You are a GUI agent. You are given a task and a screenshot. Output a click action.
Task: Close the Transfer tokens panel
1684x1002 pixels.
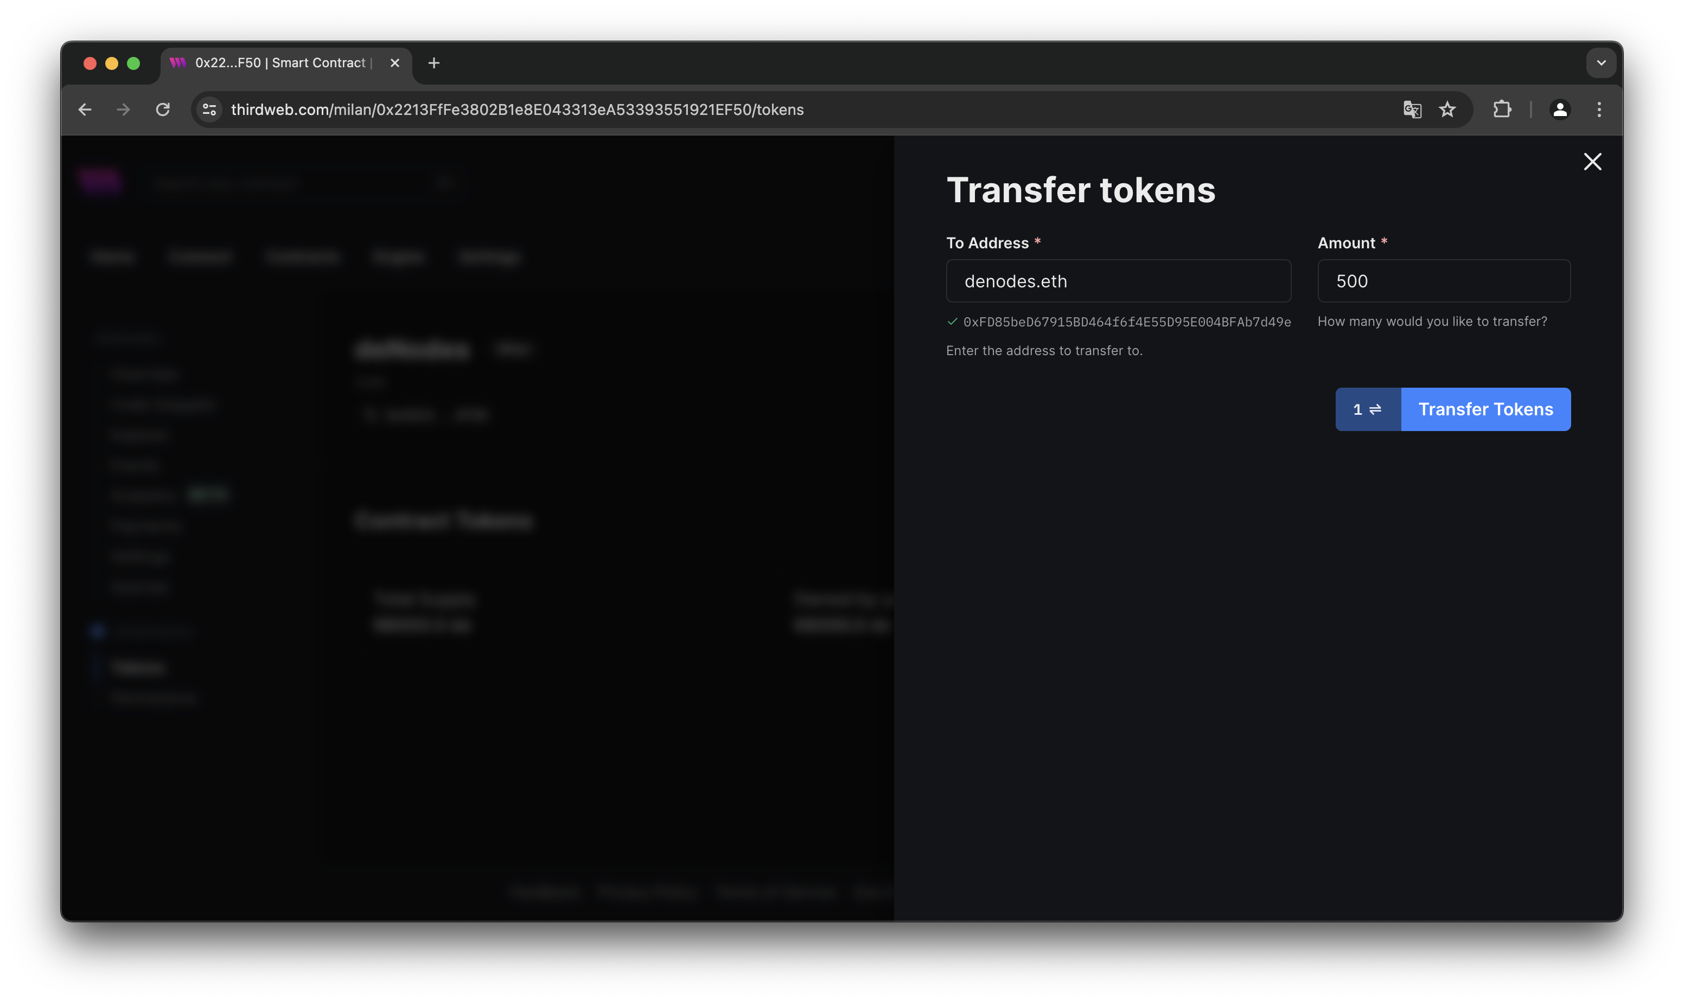point(1592,162)
